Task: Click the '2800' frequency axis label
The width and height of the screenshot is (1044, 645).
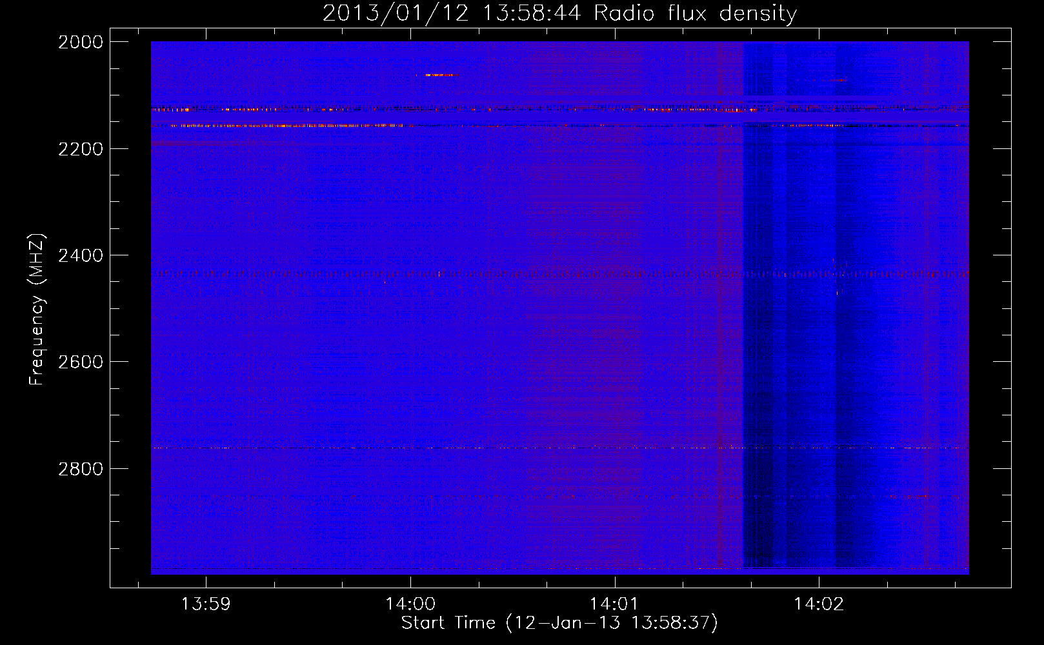Action: coord(81,468)
